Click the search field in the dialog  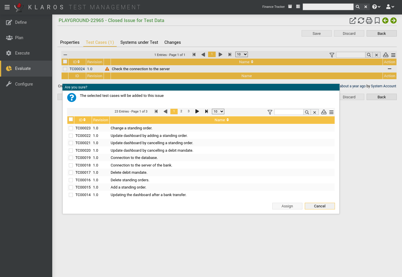coord(289,112)
